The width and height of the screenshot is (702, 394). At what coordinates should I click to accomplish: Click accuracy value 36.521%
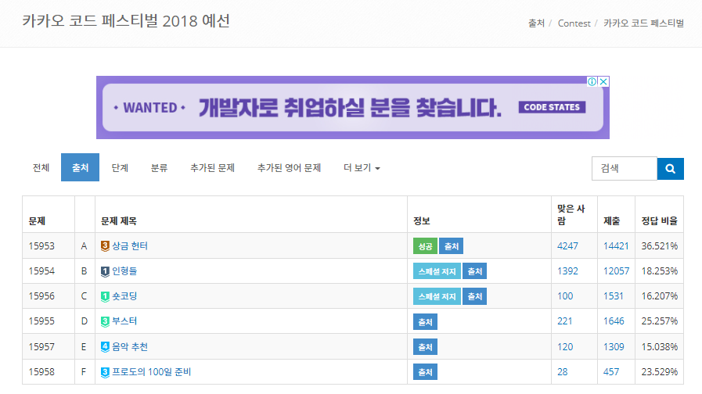[x=660, y=246]
